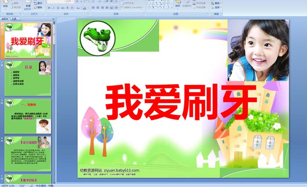Select the Right Arrow shape in gallery
The height and width of the screenshot is (187, 307).
(x=164, y=3)
